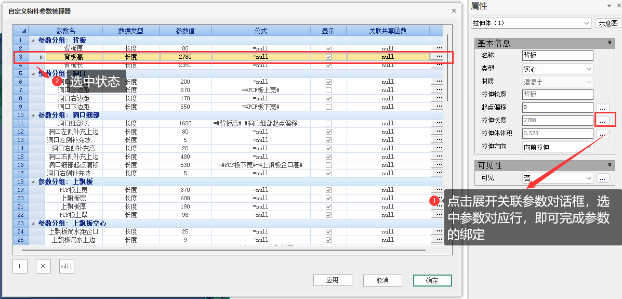Open ellipsis button next to 起点偏移 field
Viewport: 622px width, 299px height.
point(603,108)
